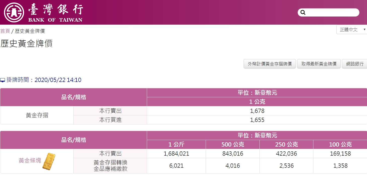
Task: Open 網路銀行 button
Action: pos(354,64)
